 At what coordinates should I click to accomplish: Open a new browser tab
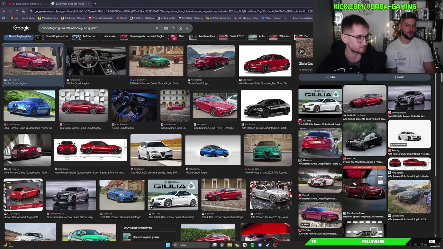tap(96, 3)
